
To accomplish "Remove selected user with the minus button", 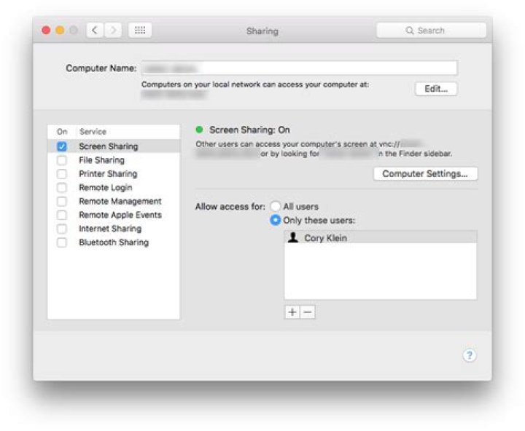I will (308, 312).
